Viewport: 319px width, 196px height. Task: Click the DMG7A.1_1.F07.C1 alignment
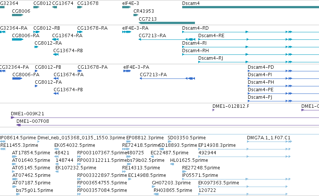pyautogui.click(x=270, y=142)
